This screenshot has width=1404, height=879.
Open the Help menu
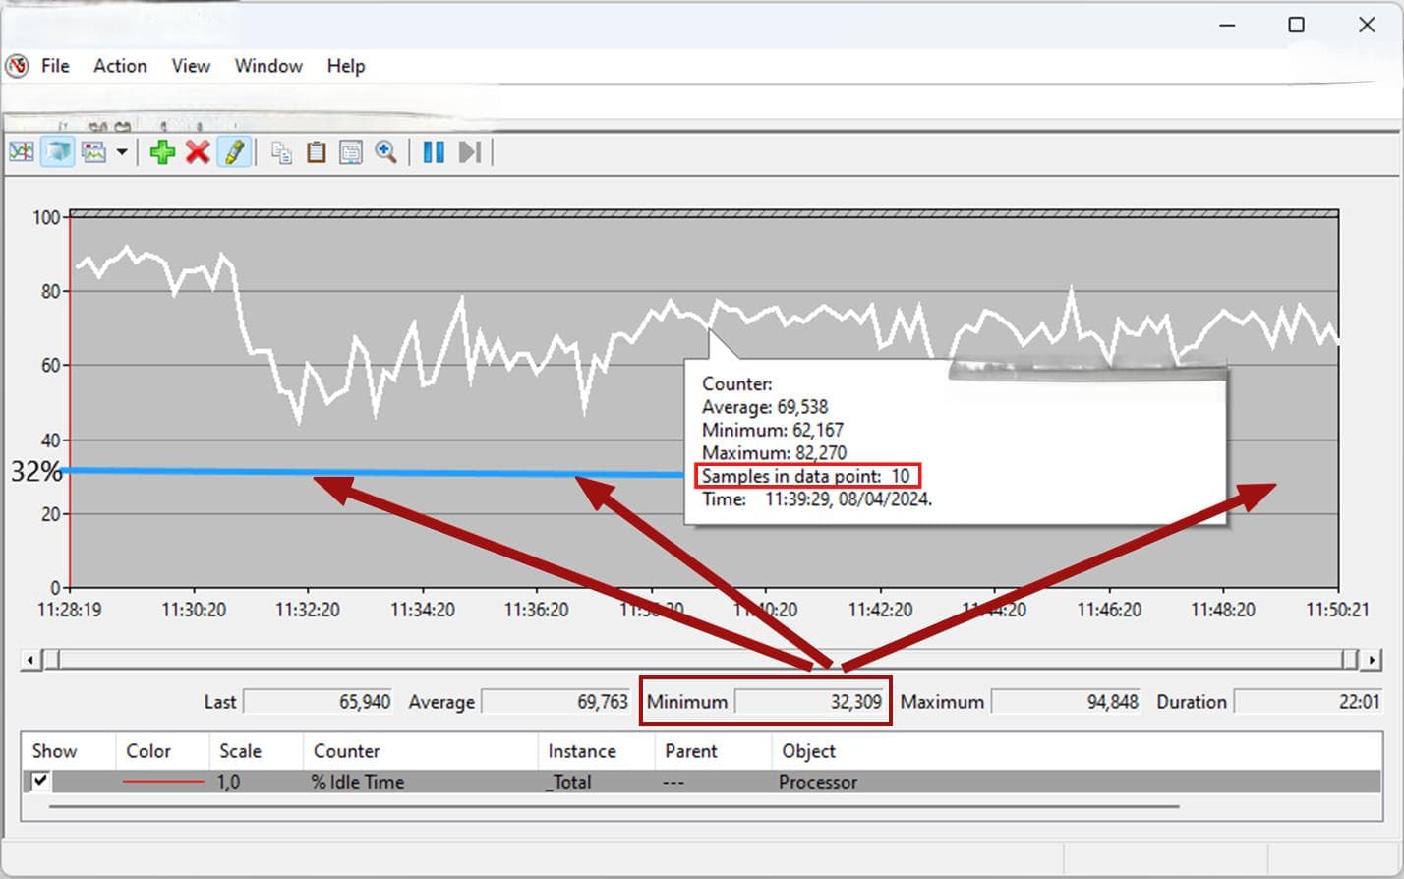coord(346,66)
